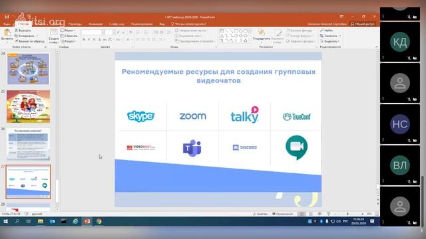Click Find (Найти) in editing group
This screenshot has width=426, height=239.
327,31
